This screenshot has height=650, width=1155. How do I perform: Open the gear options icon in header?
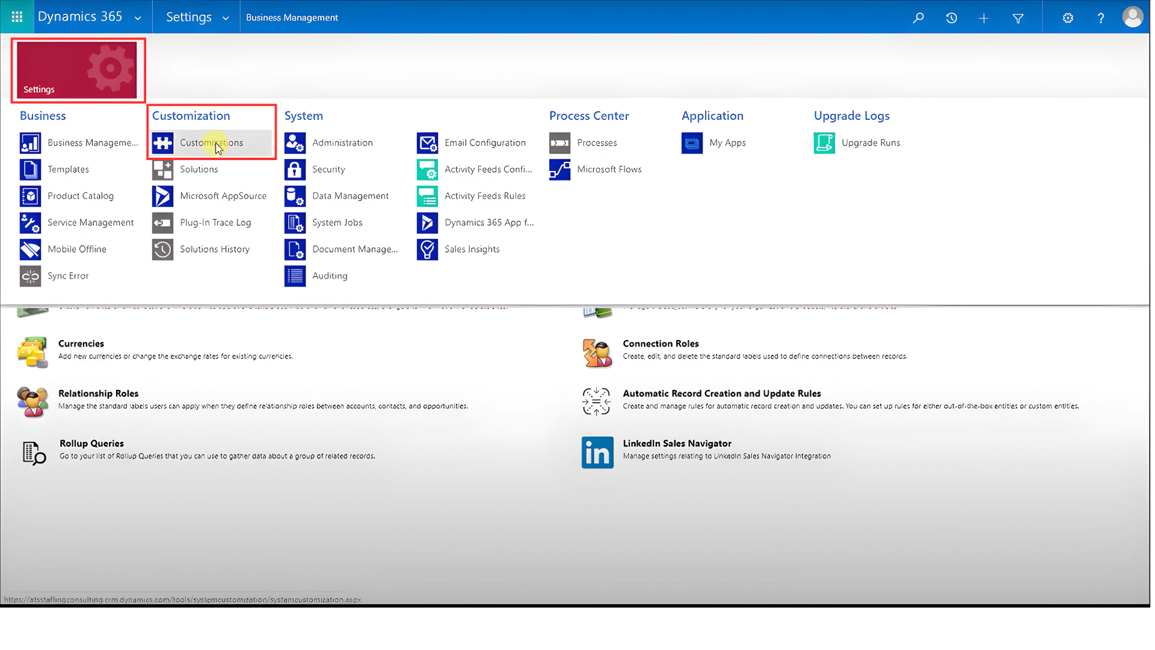click(x=1068, y=18)
